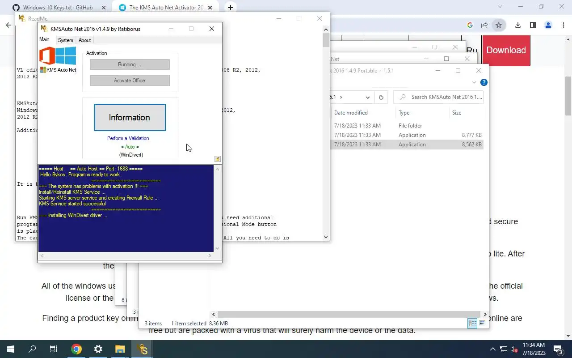Viewport: 572px width, 358px height.
Task: Click the Chrome page vertical scrollbar thumb
Action: click(568, 96)
